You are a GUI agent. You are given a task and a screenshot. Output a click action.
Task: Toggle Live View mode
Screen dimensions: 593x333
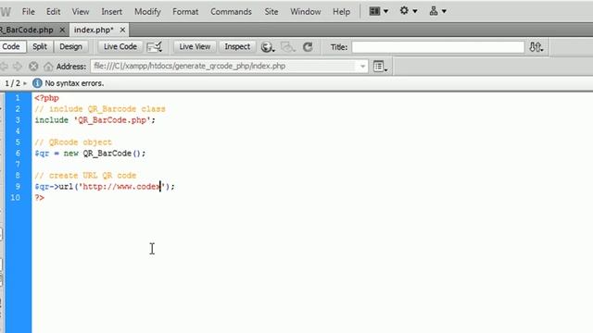point(195,47)
